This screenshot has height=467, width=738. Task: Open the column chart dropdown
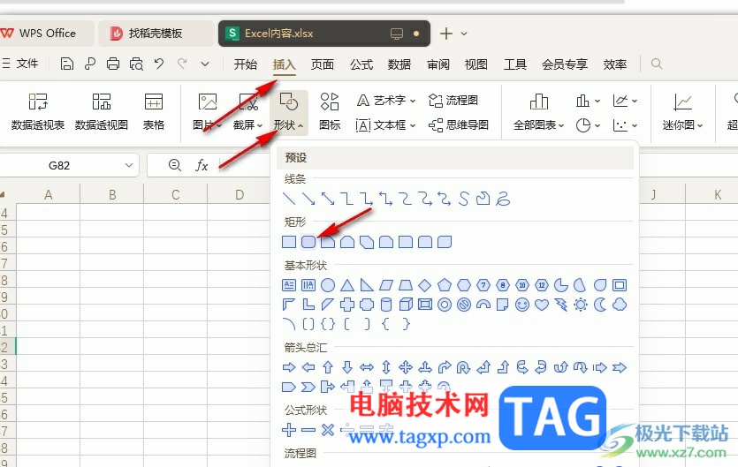(x=588, y=101)
